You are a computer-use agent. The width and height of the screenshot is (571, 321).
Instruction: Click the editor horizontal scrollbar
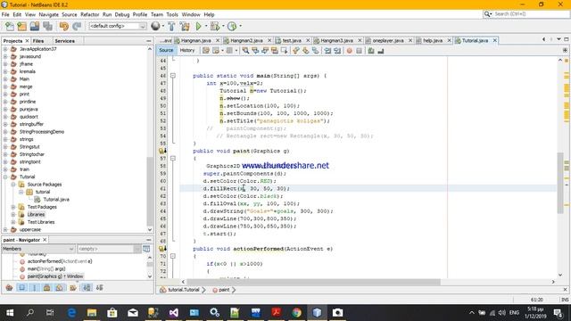pos(313,282)
